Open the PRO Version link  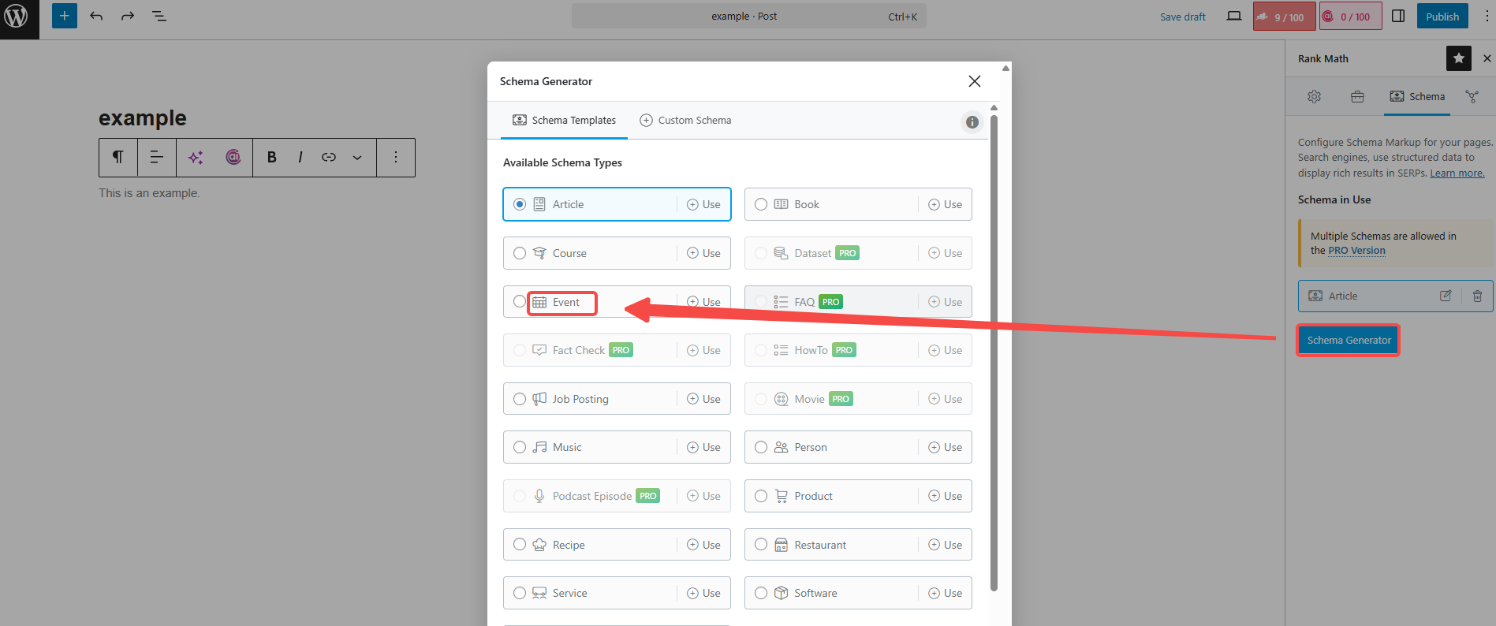(x=1356, y=251)
